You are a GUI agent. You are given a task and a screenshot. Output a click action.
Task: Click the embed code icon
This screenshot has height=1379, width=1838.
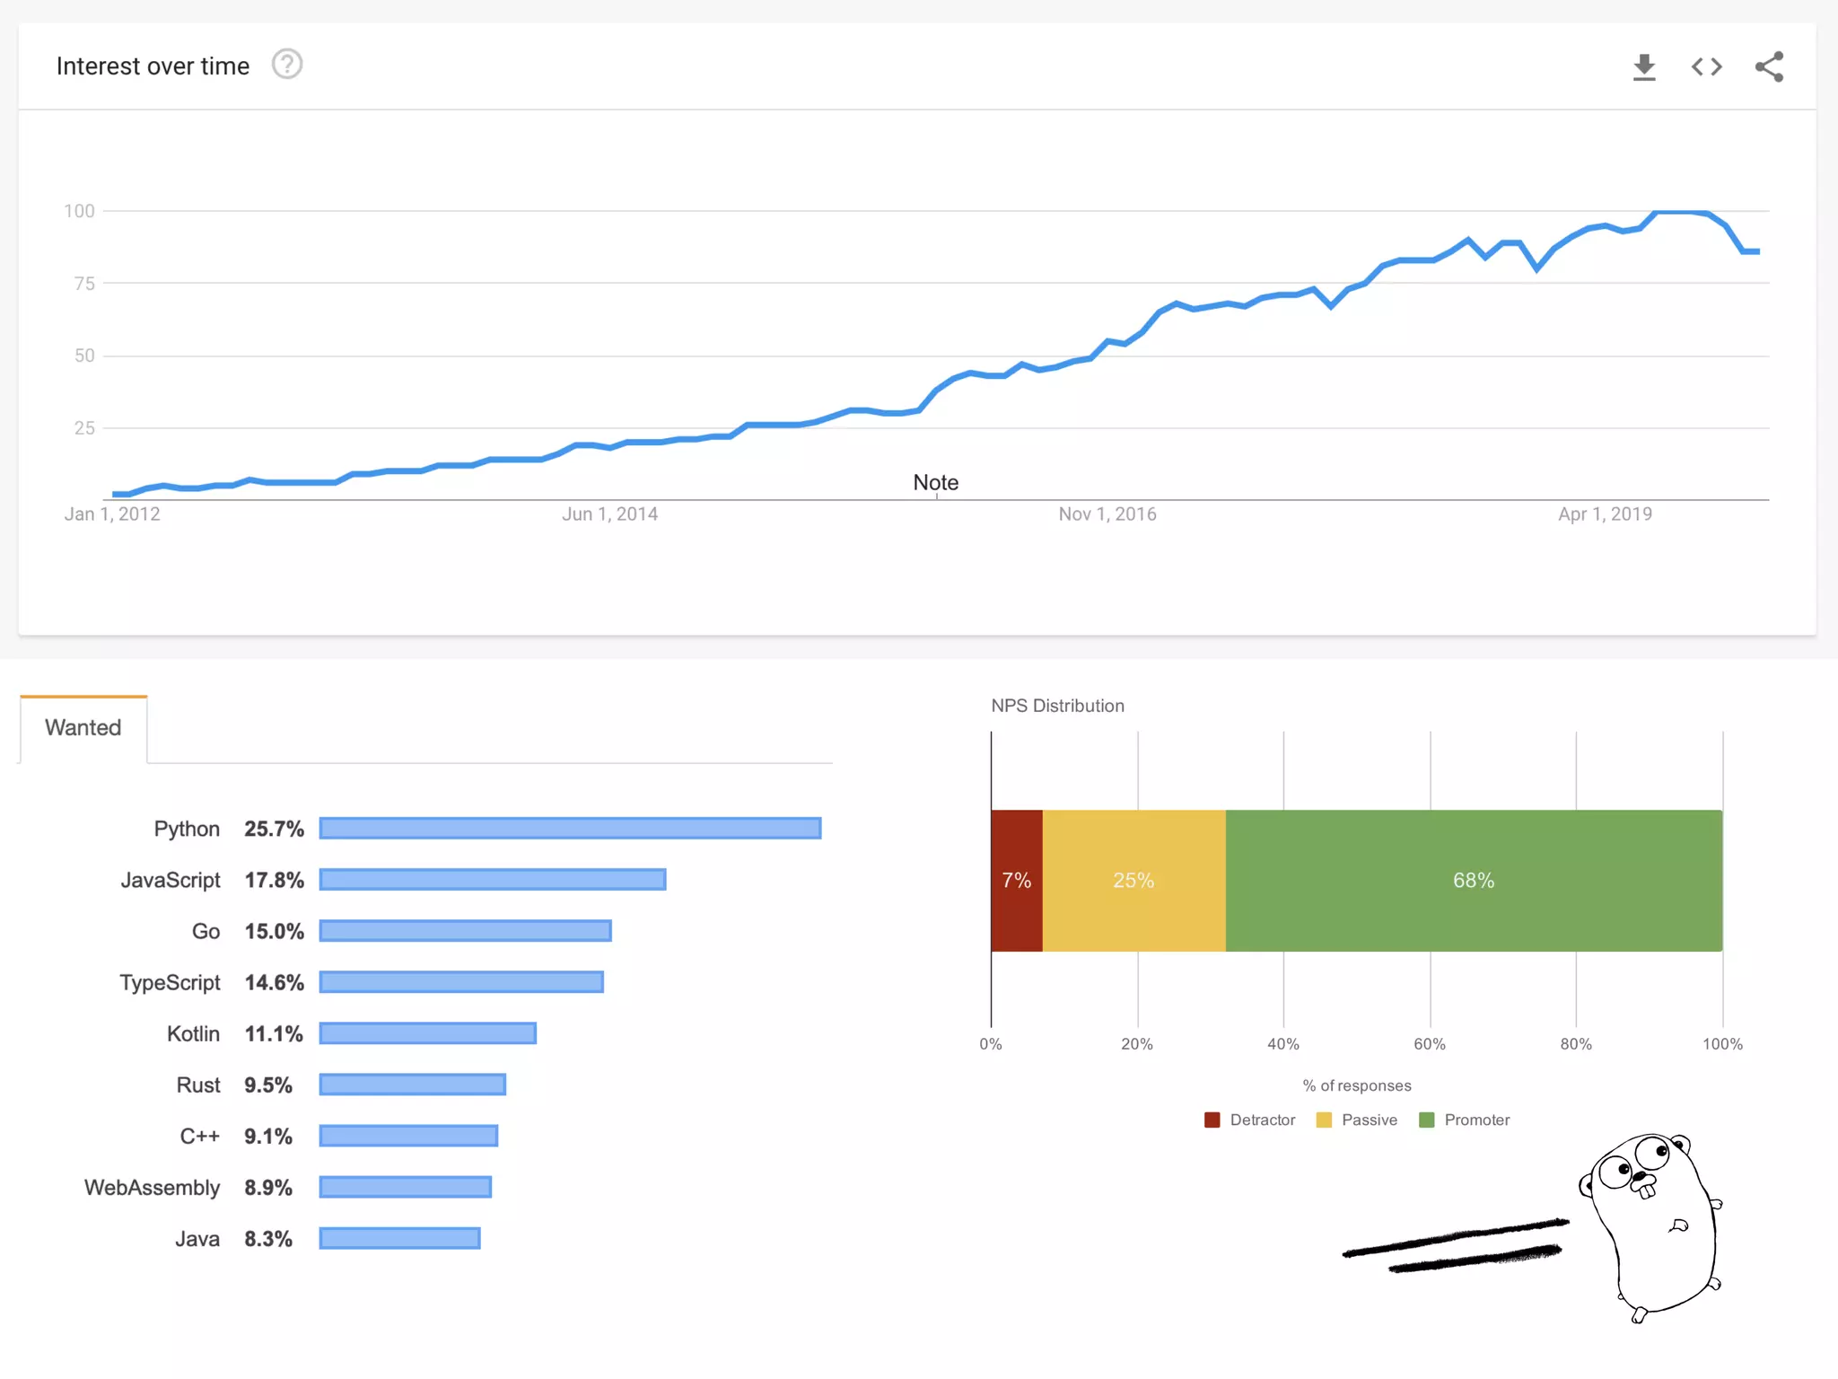point(1706,67)
